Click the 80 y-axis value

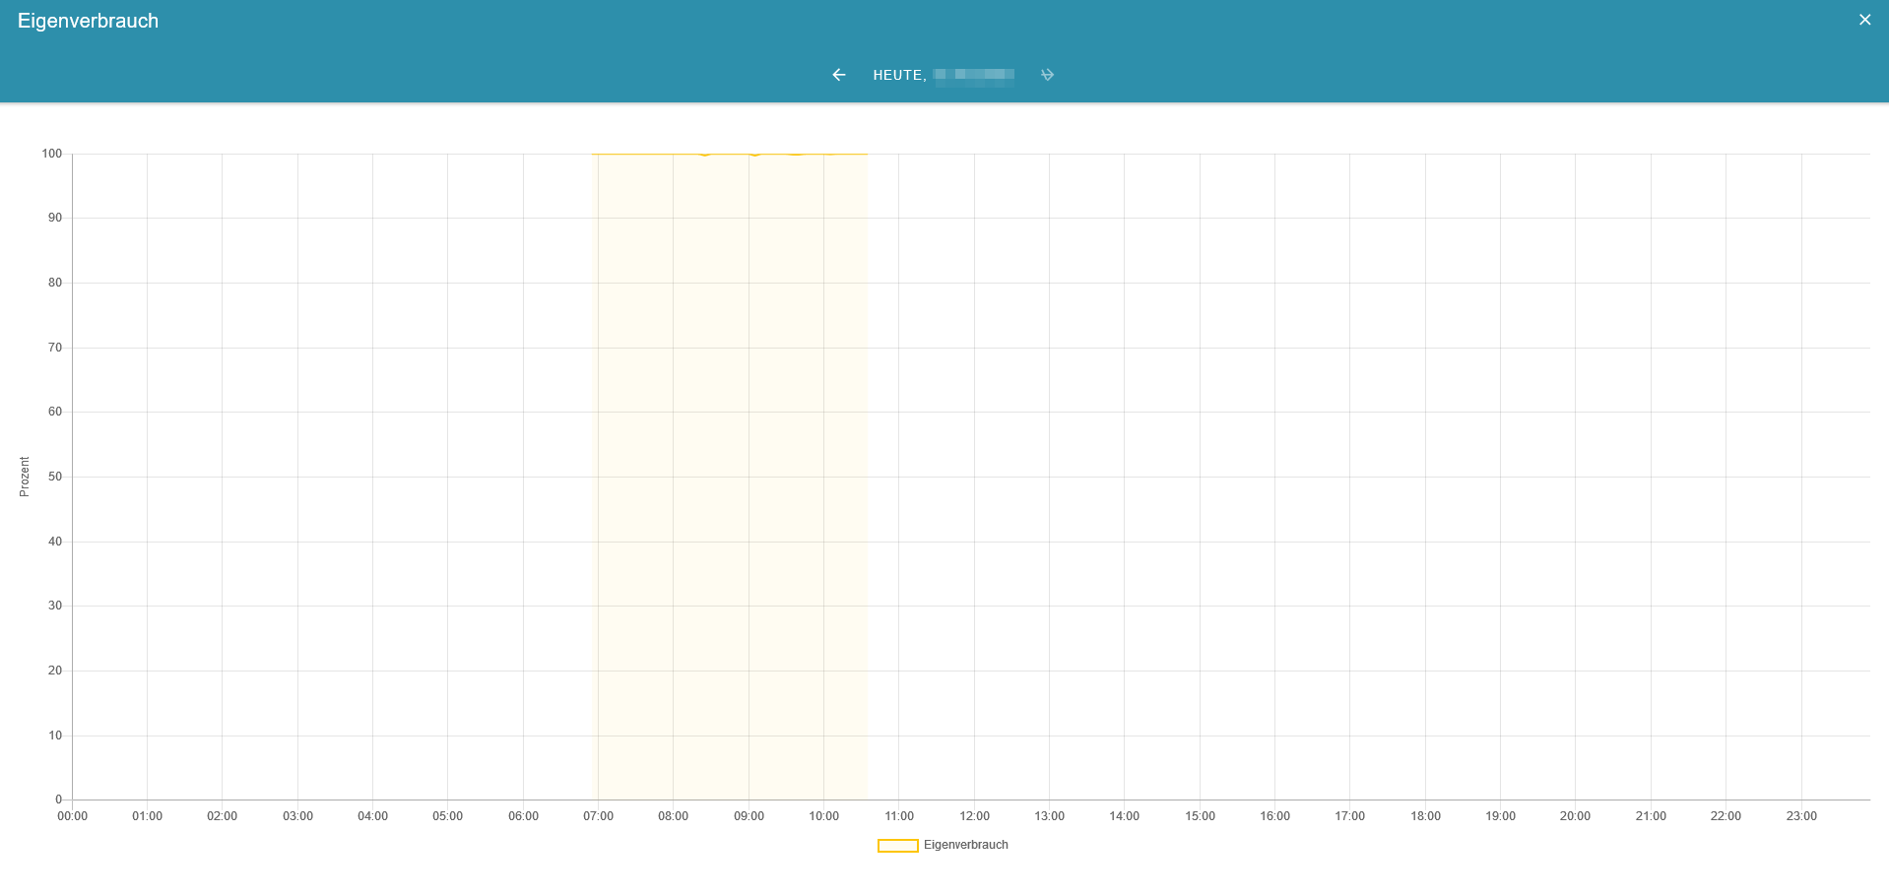(55, 283)
